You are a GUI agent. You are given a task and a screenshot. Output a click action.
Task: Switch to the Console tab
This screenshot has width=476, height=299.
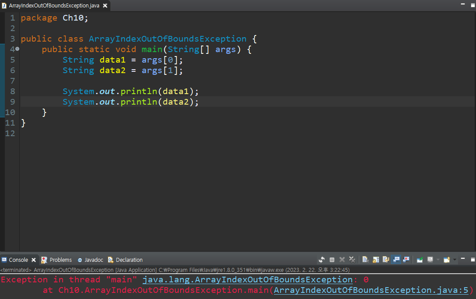tap(18, 260)
